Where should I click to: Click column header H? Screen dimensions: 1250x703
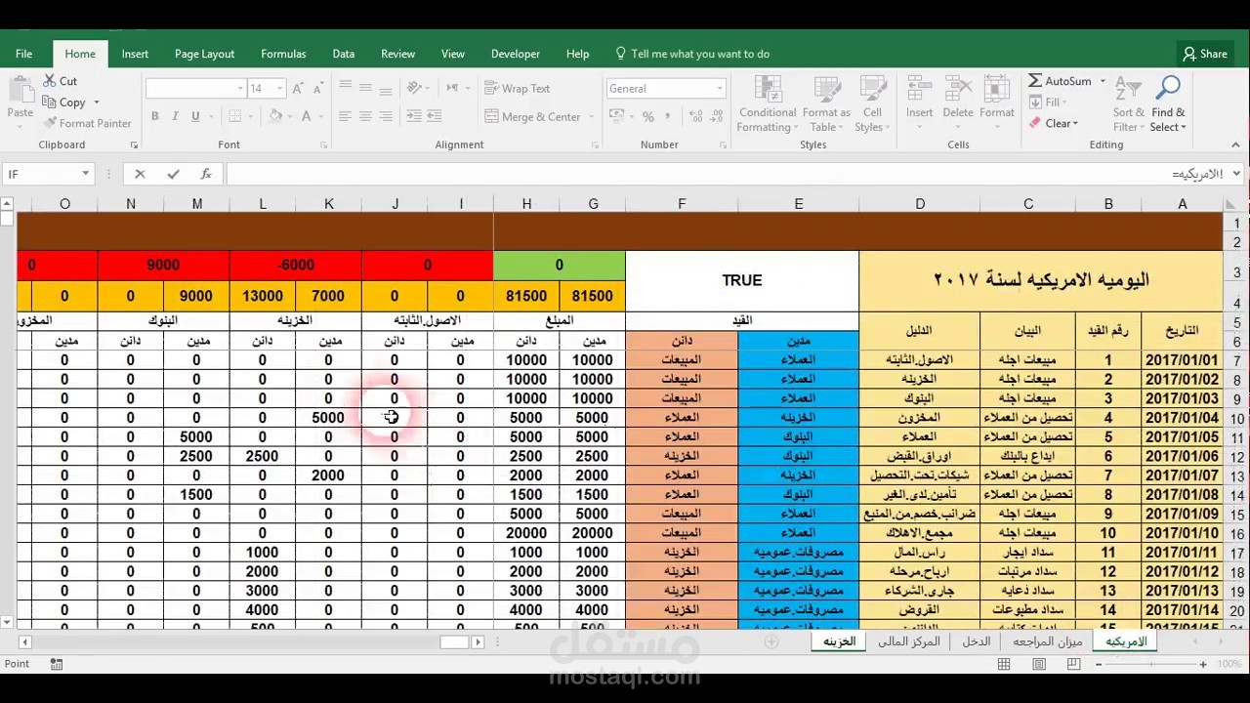526,204
